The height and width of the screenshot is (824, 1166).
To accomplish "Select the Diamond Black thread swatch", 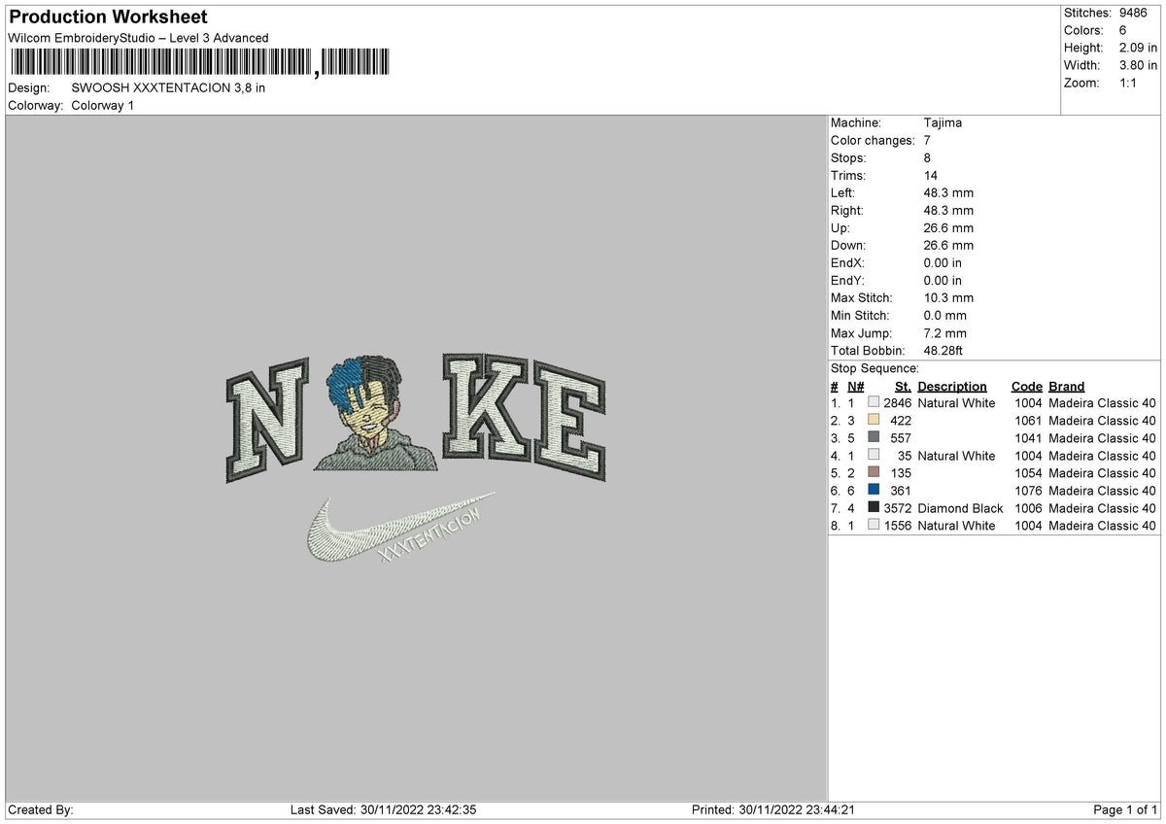I will (x=874, y=508).
